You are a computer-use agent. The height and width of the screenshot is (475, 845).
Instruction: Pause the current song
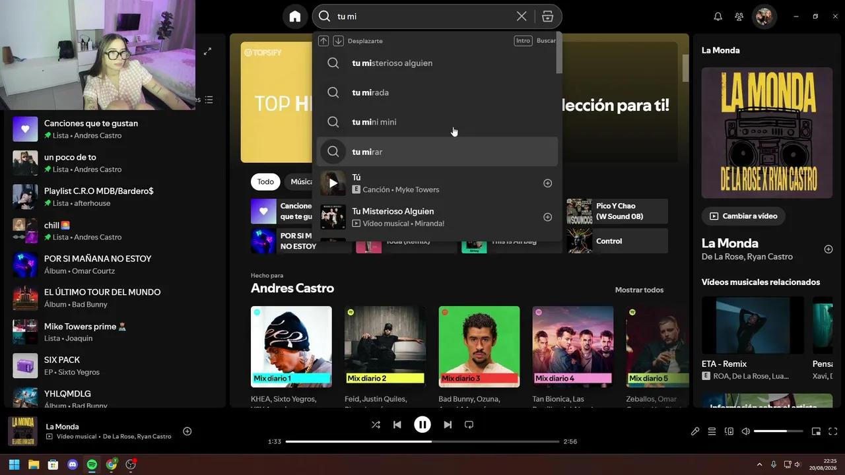[422, 425]
